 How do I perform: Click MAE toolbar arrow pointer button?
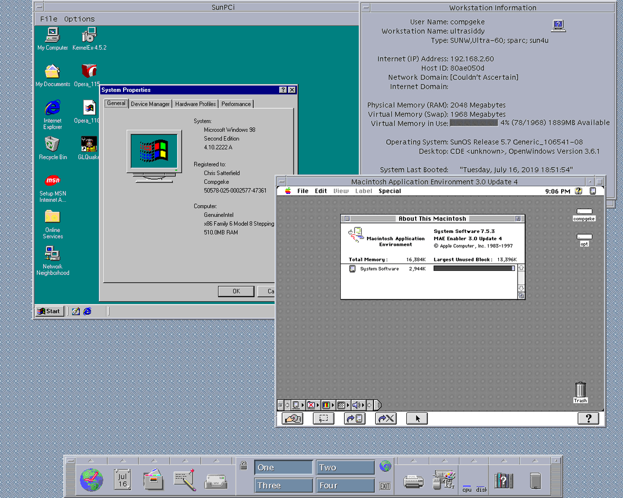(x=417, y=419)
